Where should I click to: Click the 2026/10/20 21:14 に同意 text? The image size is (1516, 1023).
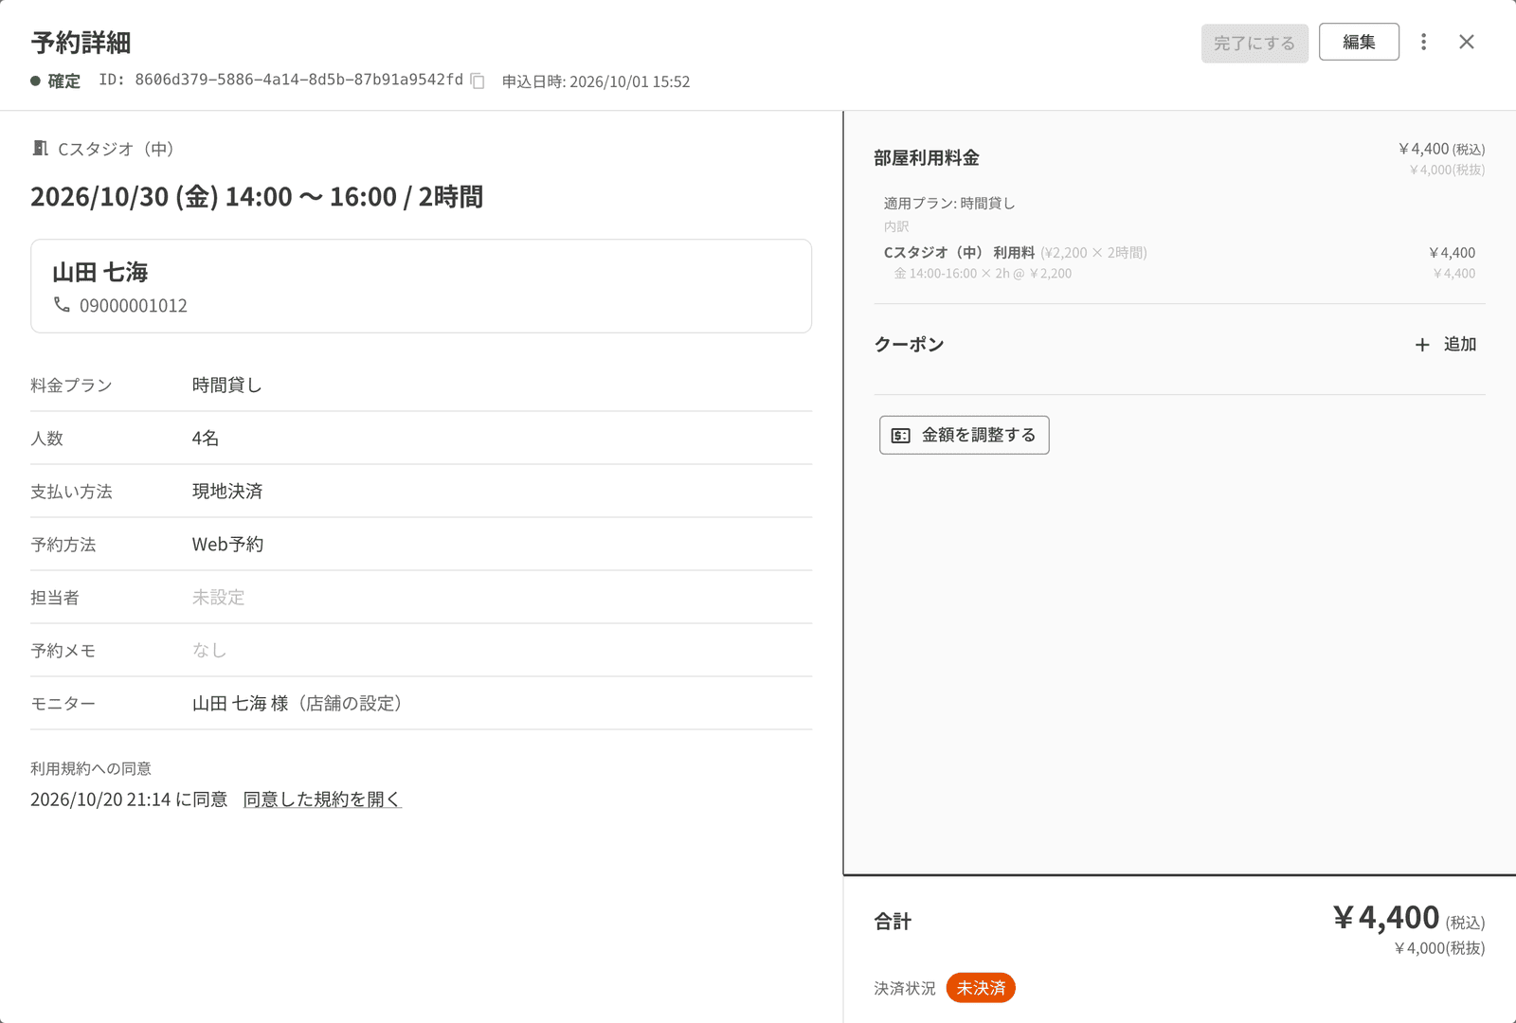[129, 799]
